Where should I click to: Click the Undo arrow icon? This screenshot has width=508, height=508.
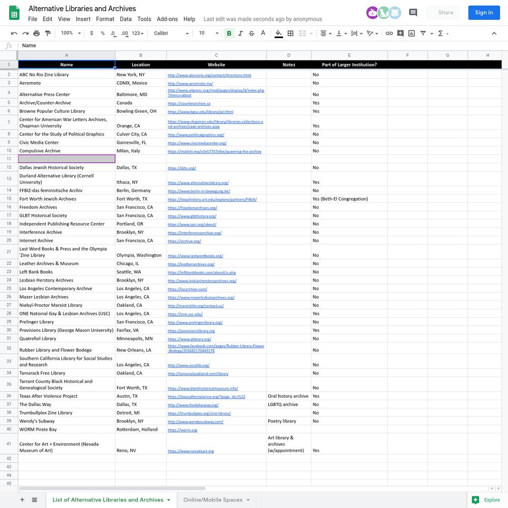(14, 34)
